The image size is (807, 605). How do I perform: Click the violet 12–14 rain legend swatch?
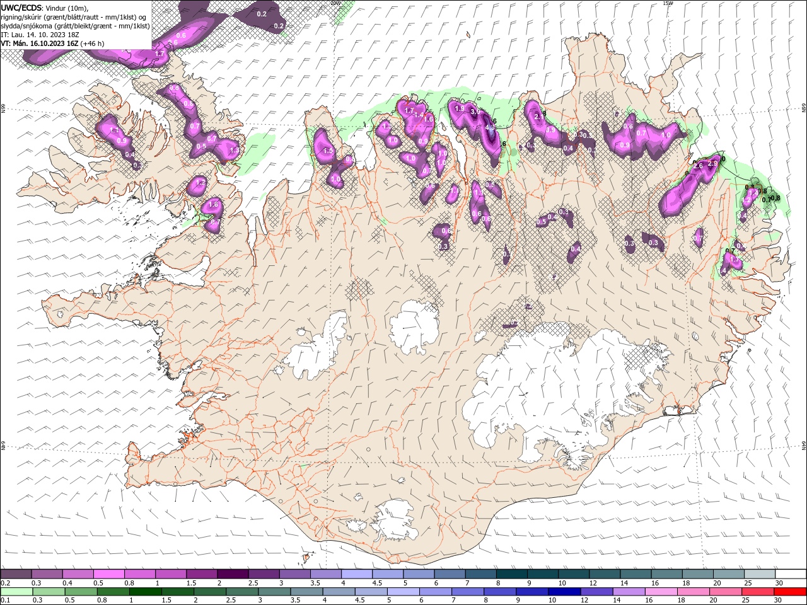tap(596, 591)
